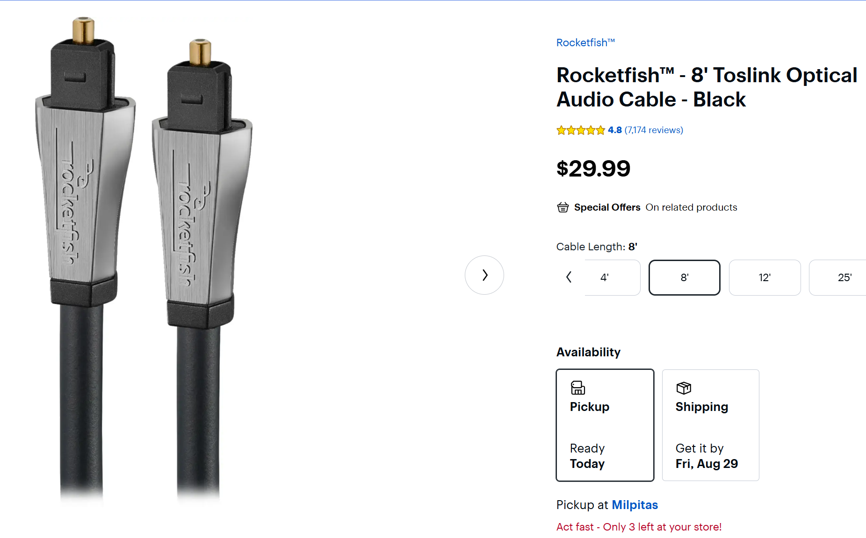This screenshot has height=538, width=866.
Task: Click 'On related products' text
Action: 691,207
